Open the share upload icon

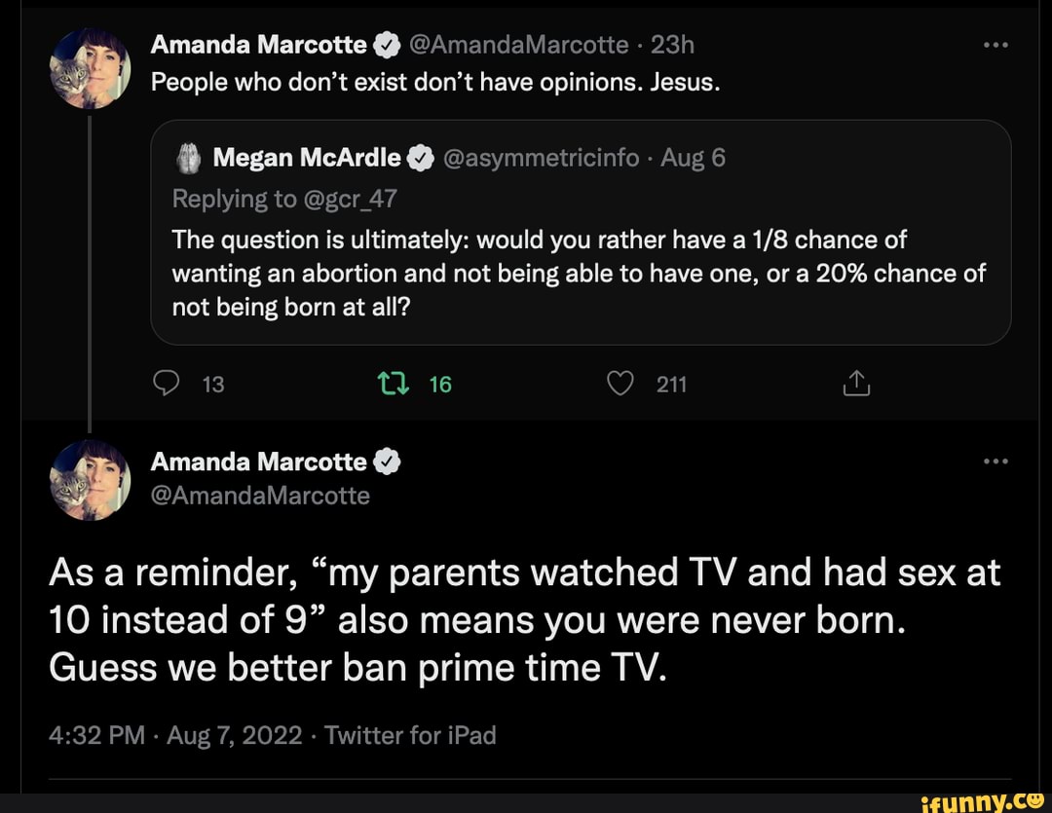coord(856,383)
